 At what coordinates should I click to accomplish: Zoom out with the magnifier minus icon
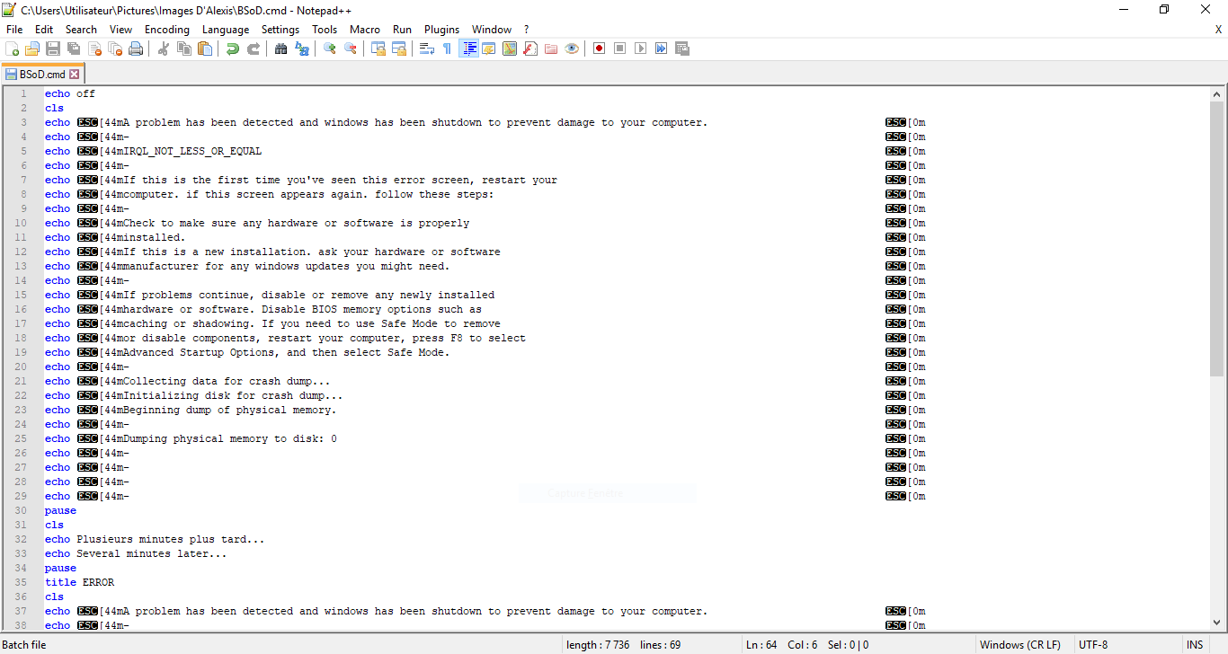[x=351, y=49]
